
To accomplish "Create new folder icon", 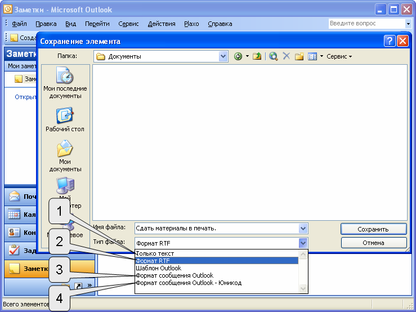I will (x=299, y=56).
